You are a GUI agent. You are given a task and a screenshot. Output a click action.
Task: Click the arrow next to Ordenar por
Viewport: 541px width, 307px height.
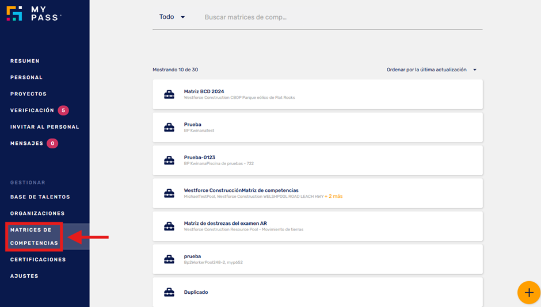[x=475, y=70]
